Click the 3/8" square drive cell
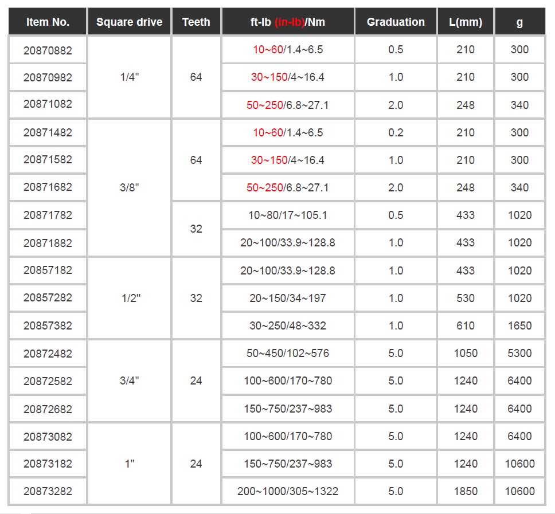555x514 pixels. click(x=129, y=187)
